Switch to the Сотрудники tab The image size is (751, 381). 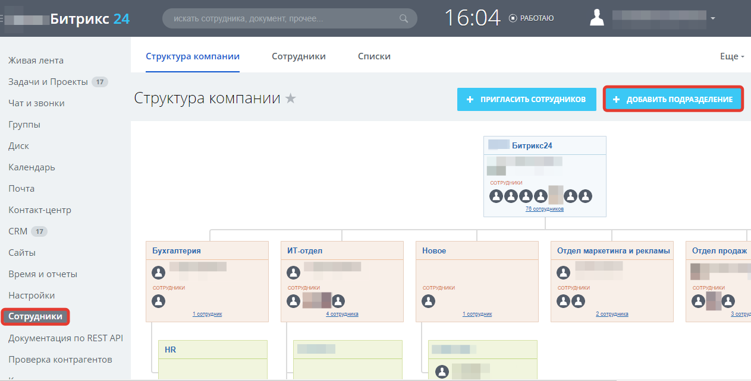coord(298,56)
